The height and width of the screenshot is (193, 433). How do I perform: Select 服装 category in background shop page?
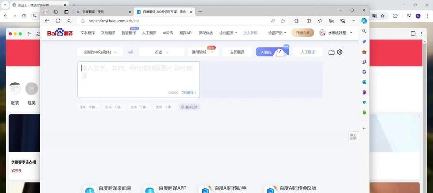click(x=15, y=93)
